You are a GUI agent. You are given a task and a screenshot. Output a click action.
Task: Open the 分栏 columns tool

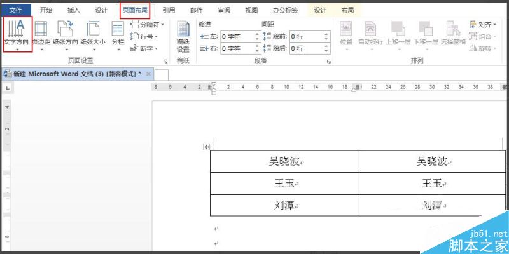[118, 35]
